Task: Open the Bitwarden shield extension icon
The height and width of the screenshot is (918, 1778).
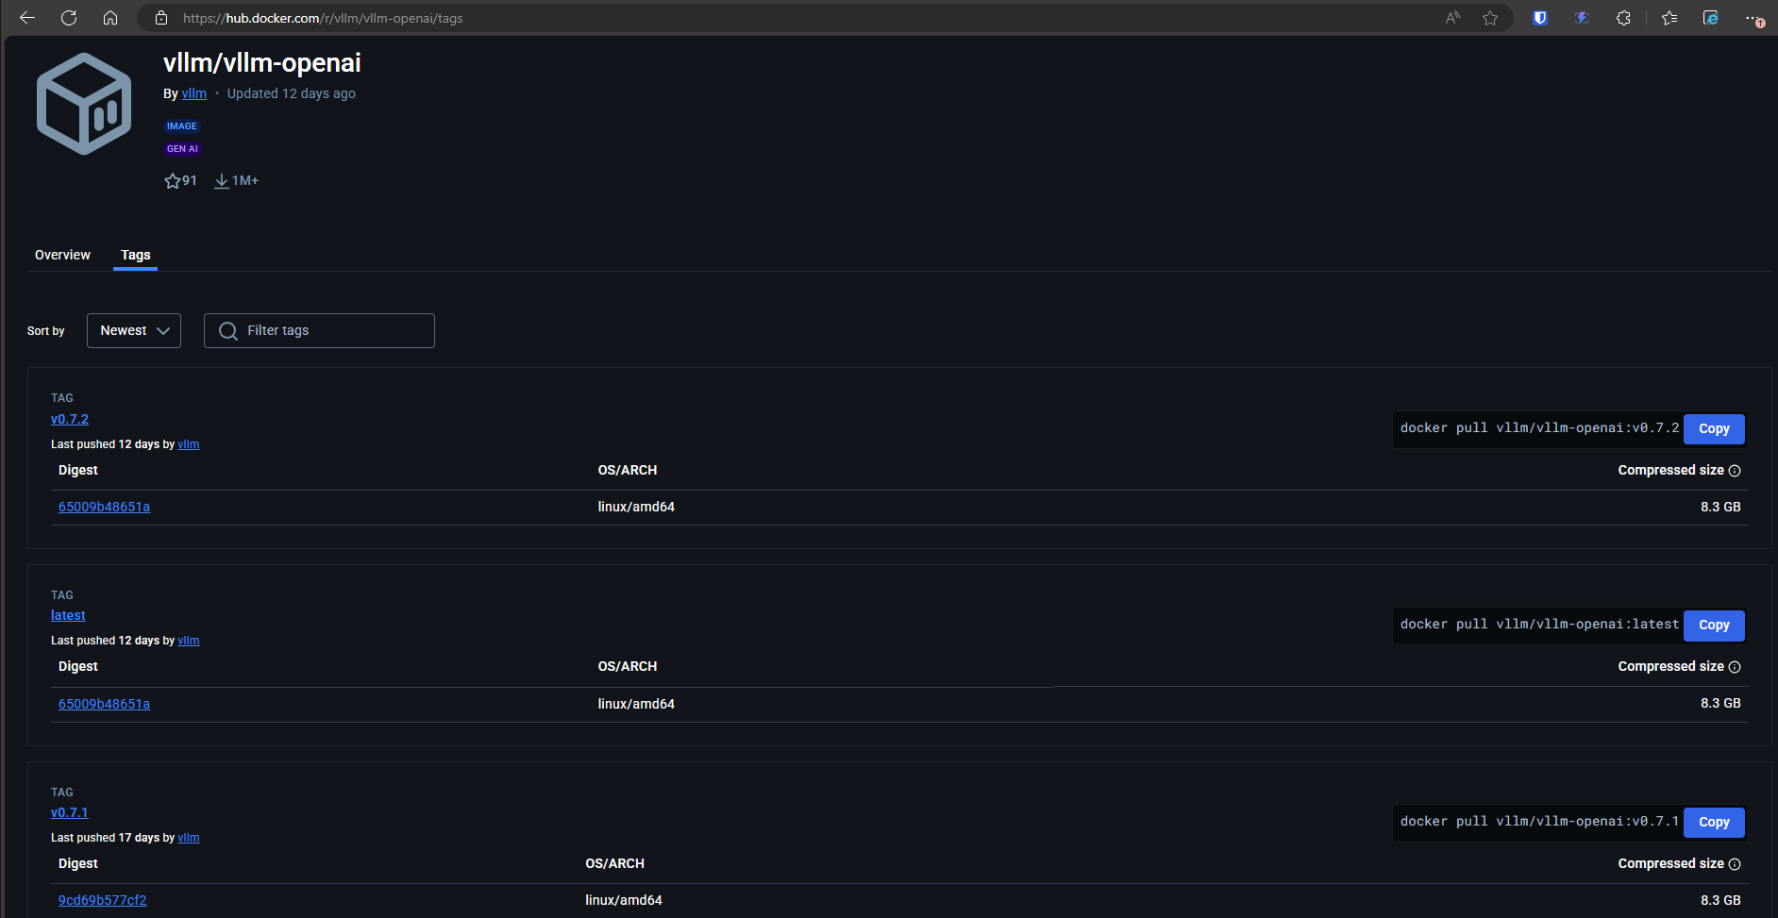Action: tap(1540, 18)
